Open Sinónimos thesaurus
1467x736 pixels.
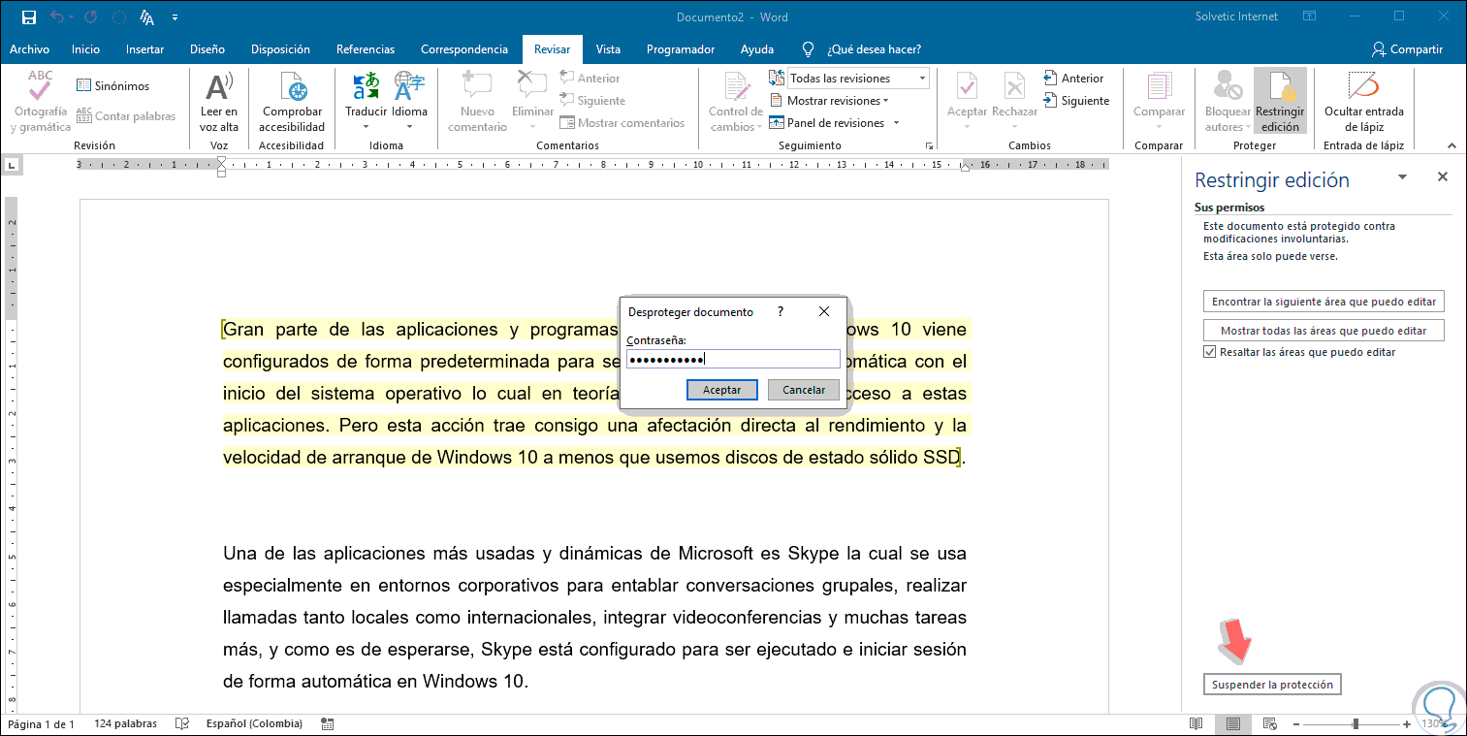(113, 86)
